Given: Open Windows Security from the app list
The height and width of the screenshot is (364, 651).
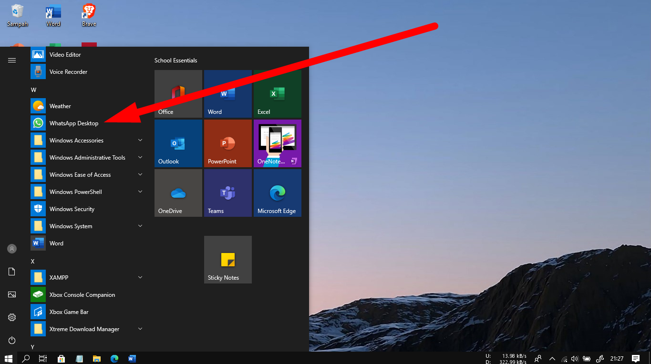Looking at the screenshot, I should tap(86, 209).
